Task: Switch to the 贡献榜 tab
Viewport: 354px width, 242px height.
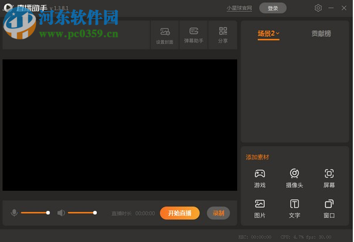Action: [x=321, y=34]
